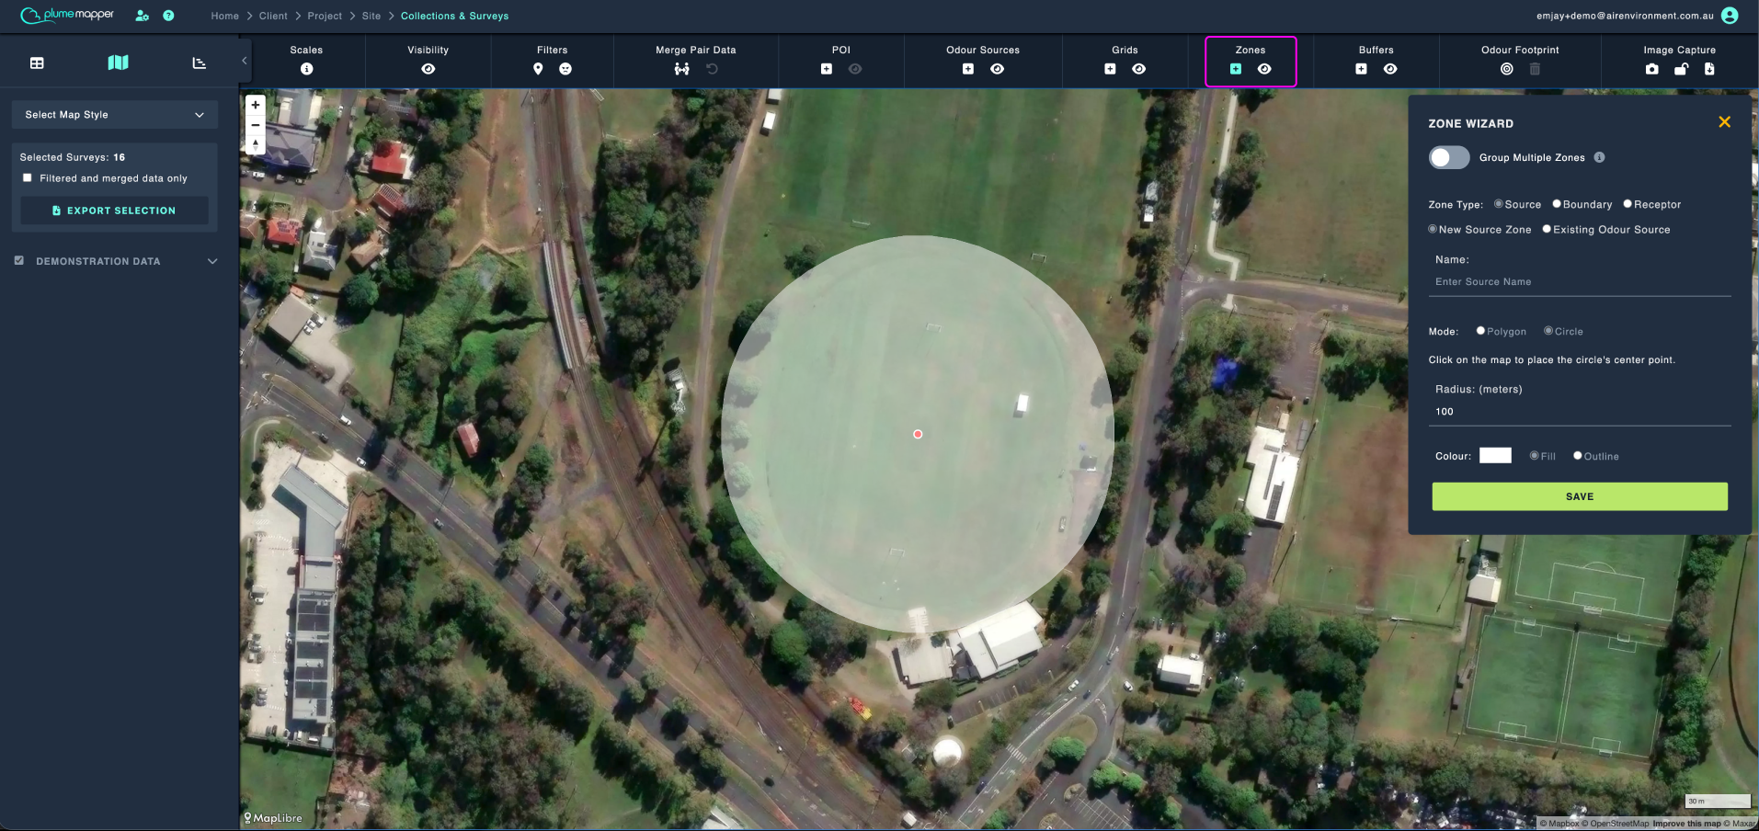Add a new Buffer with plus icon

(1361, 69)
